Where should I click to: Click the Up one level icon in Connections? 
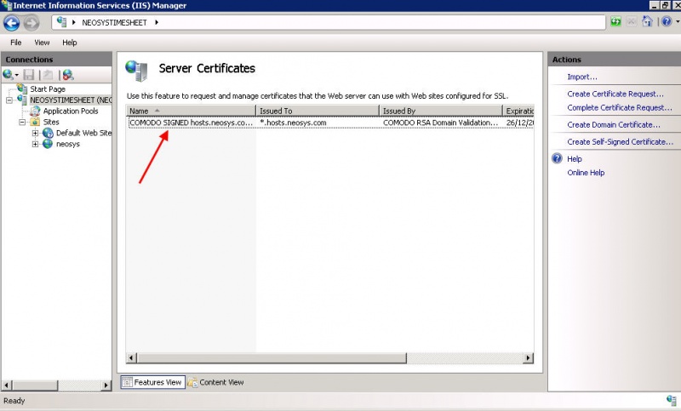pyautogui.click(x=49, y=75)
